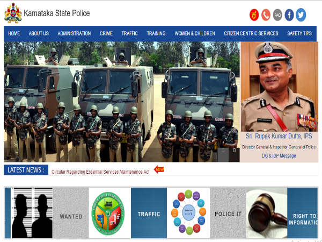The height and width of the screenshot is (242, 322).
Task: Open CITIZEN CENTRIC SERVICES menu
Action: tap(251, 33)
